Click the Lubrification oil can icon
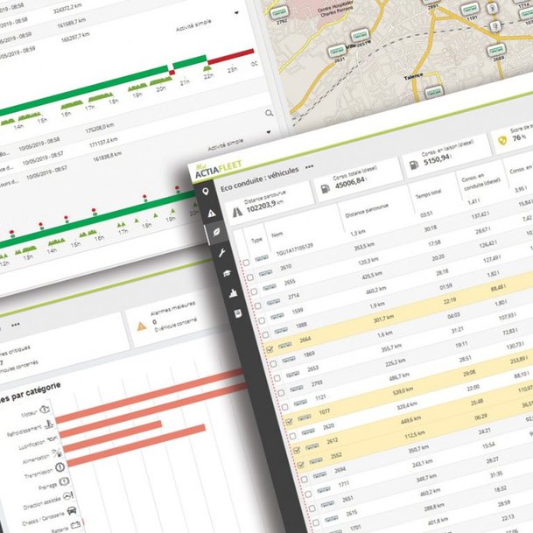This screenshot has height=533, width=533. pyautogui.click(x=53, y=438)
